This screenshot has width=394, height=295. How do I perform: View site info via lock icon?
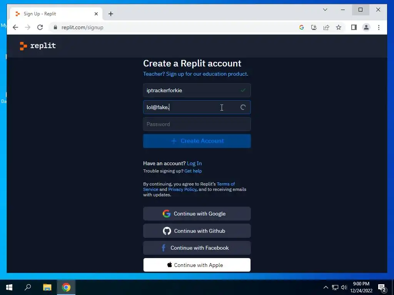point(55,27)
